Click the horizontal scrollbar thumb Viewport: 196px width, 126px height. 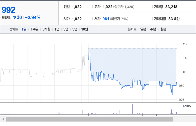[x=90, y=119]
